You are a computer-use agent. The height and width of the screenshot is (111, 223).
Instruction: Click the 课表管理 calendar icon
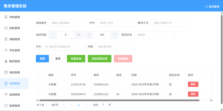(6, 72)
